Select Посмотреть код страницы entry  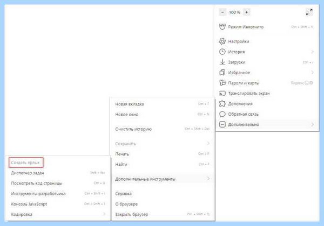58,183
